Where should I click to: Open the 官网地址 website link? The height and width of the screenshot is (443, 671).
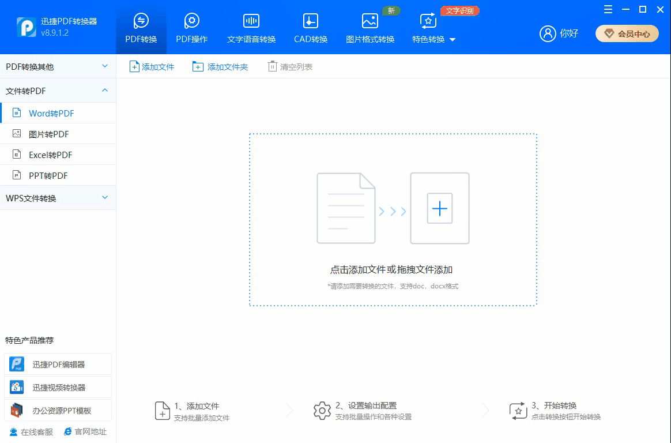tap(85, 431)
